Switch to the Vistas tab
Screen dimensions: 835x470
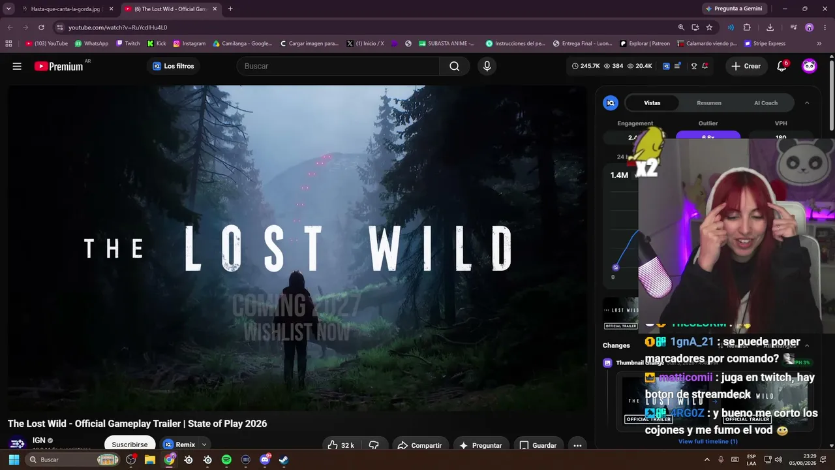coord(652,103)
